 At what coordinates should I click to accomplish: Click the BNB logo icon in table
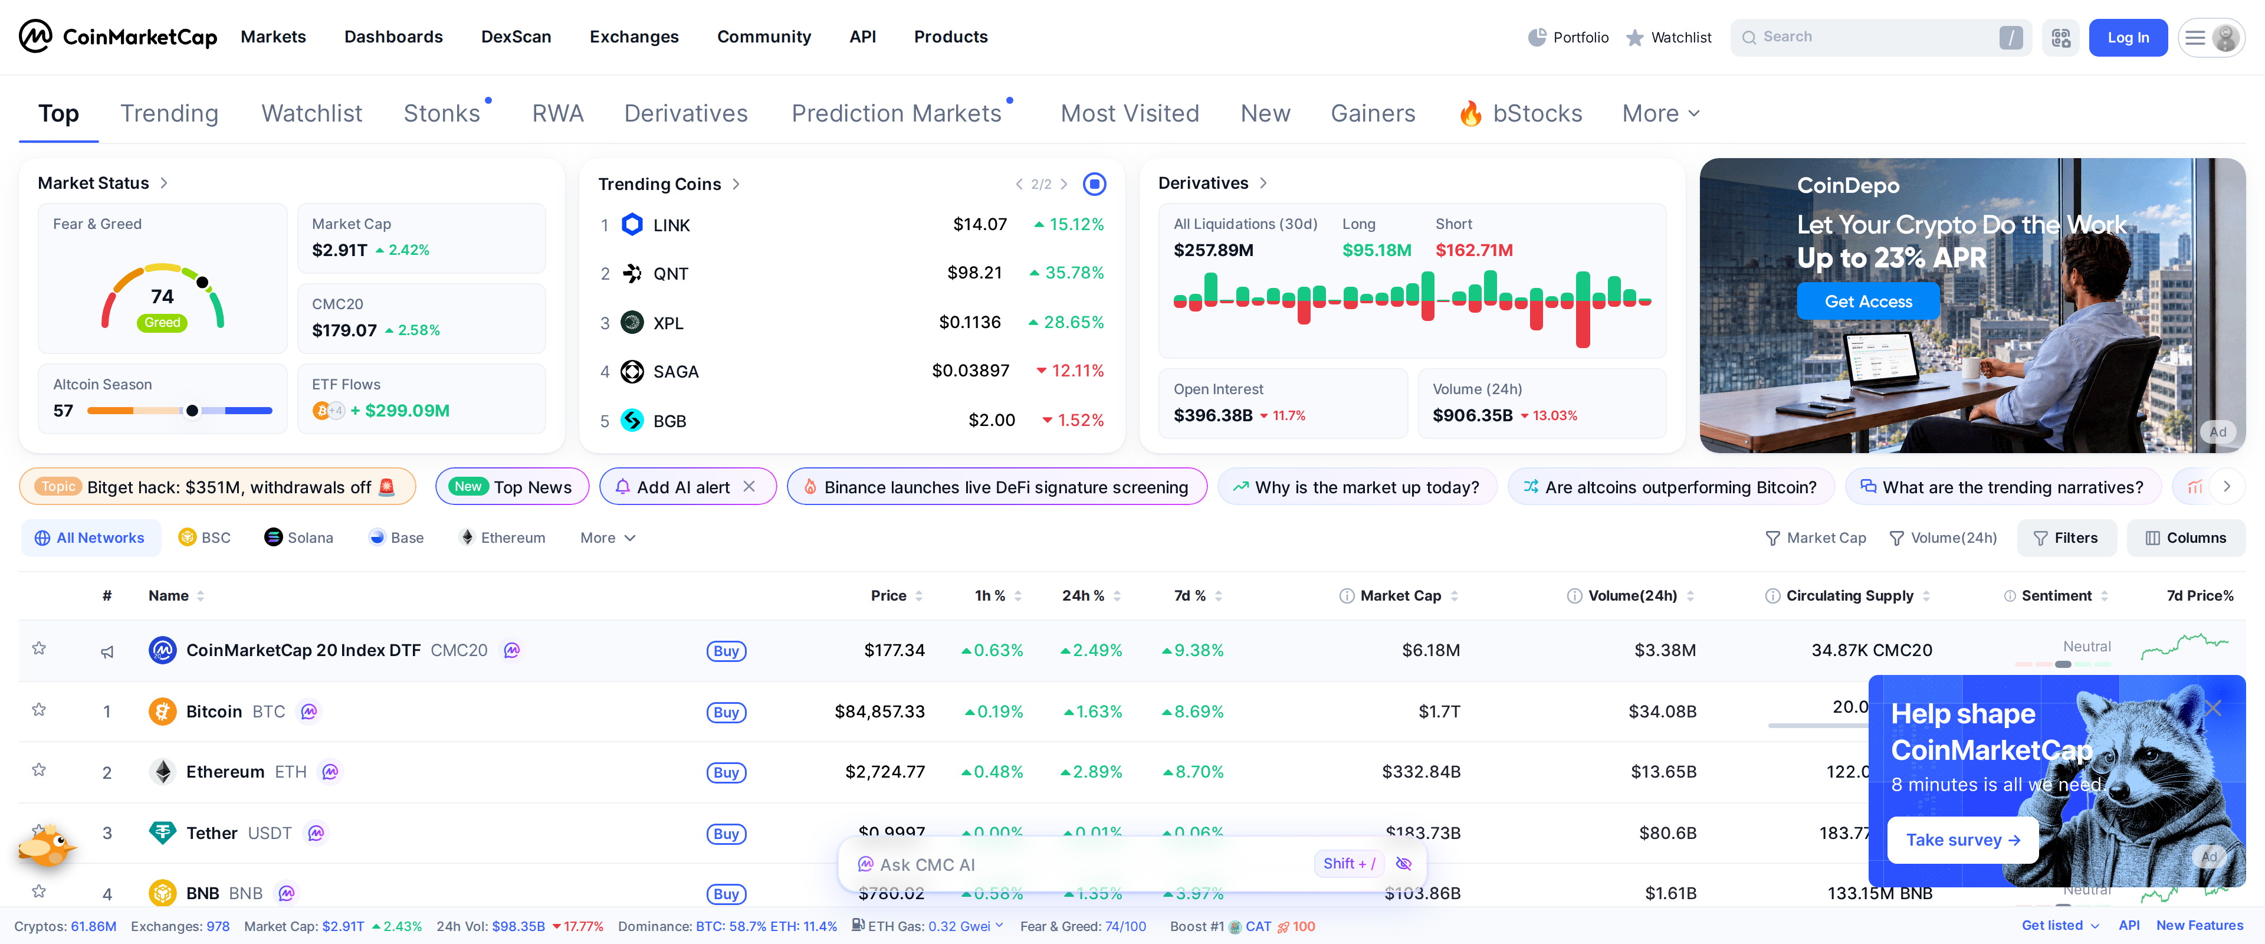pyautogui.click(x=162, y=893)
